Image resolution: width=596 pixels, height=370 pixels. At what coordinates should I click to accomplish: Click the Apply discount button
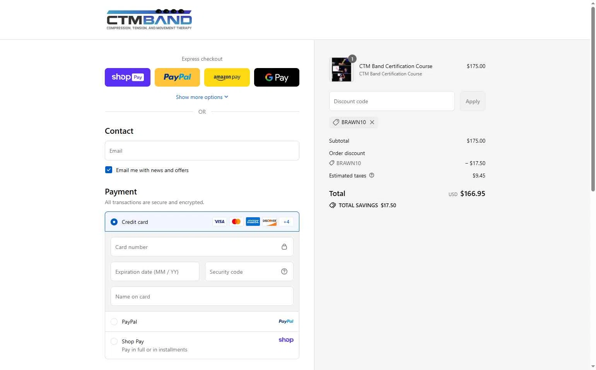click(x=473, y=101)
